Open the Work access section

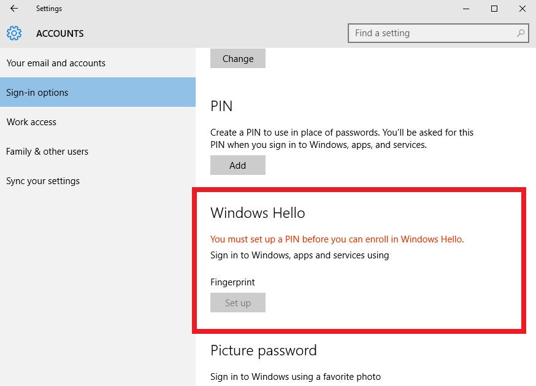point(98,122)
